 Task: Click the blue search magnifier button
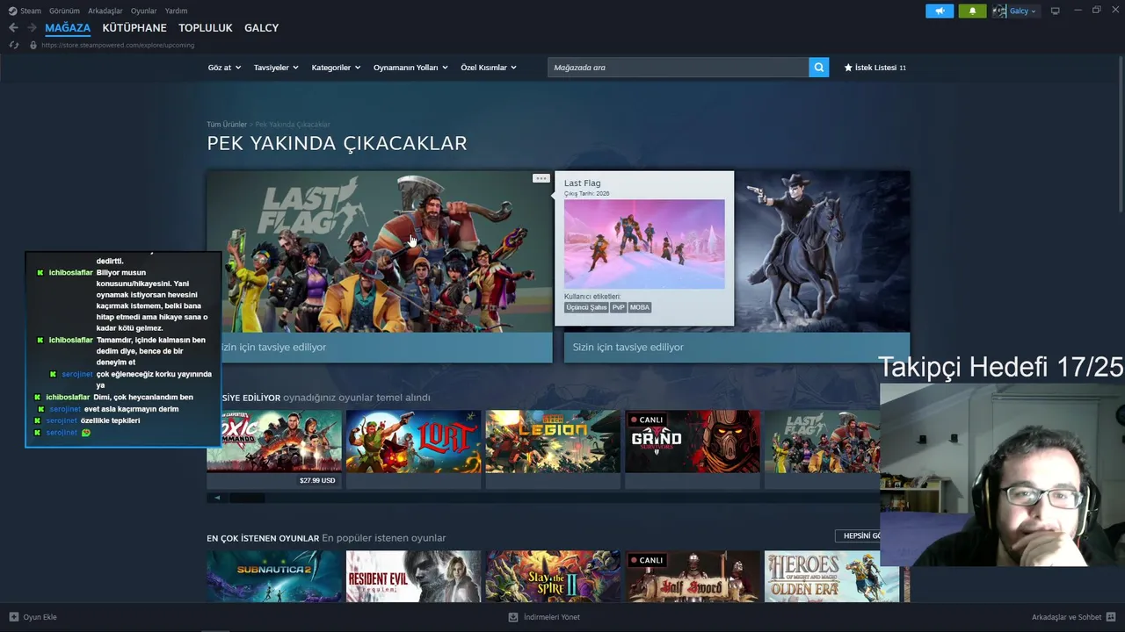point(819,68)
